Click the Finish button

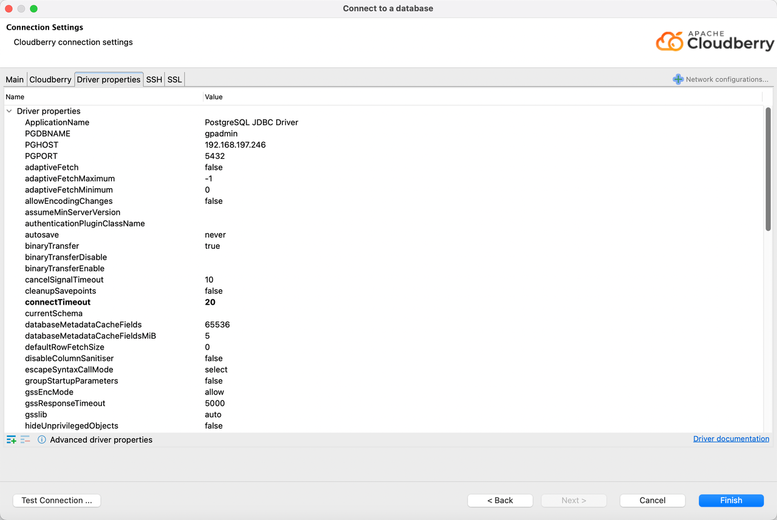pyautogui.click(x=731, y=500)
